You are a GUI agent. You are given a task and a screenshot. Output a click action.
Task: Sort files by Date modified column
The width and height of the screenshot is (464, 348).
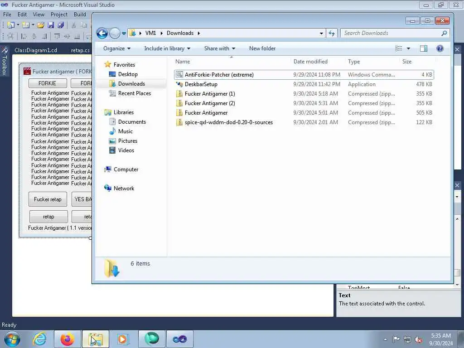(310, 62)
